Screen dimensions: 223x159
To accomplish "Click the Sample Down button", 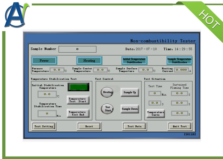I will pos(130,109).
